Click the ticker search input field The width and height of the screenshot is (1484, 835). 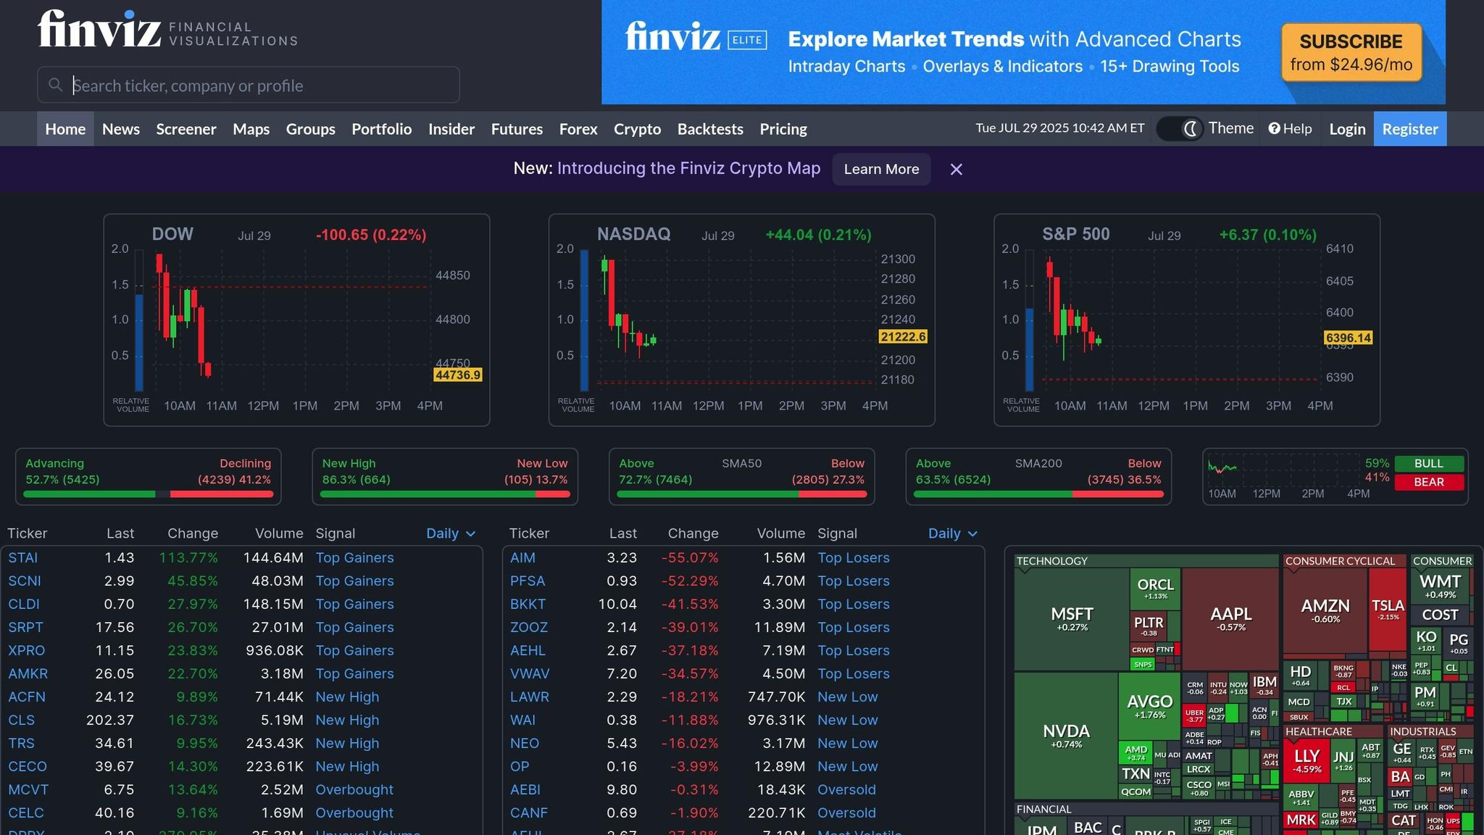pos(248,85)
